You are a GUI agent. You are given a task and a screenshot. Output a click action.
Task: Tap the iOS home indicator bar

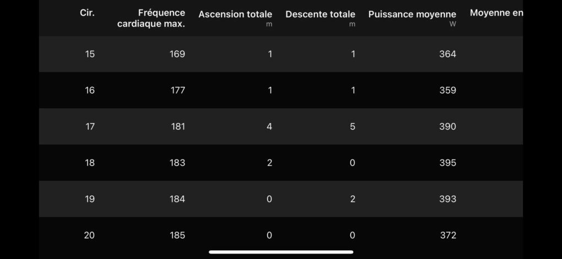[281, 252]
